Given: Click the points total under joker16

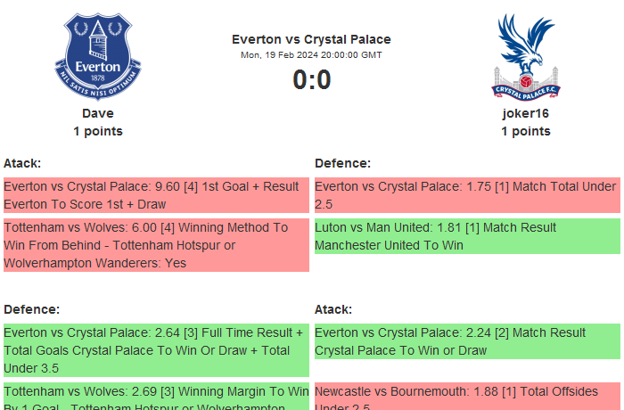Looking at the screenshot, I should [x=525, y=131].
